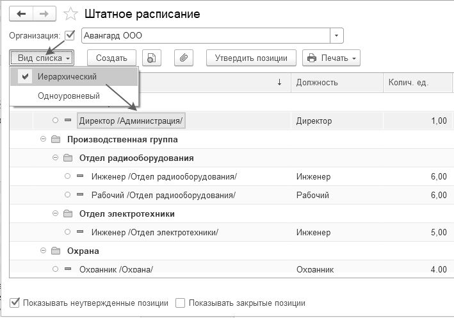Uncheck Показывать неутвержденные позиции
Viewport: 454px width, 318px height.
(15, 303)
